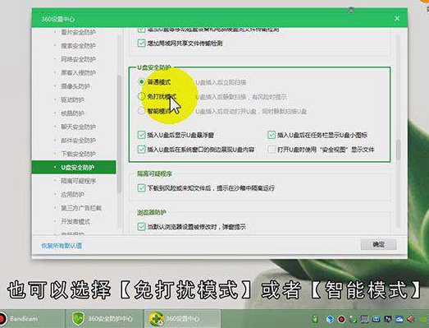The image size is (429, 328).
Task: Switch to 360安全防护中心 taskbar window
Action: point(104,318)
